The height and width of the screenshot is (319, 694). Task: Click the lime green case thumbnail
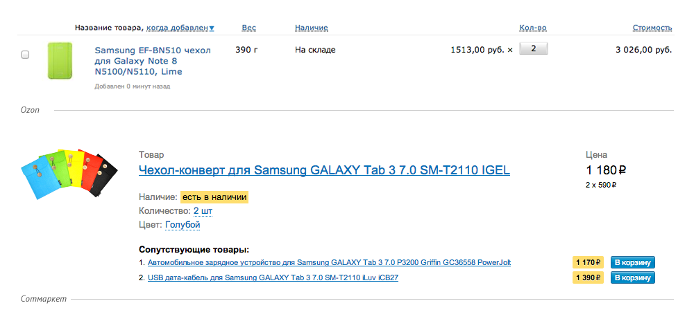pyautogui.click(x=60, y=60)
